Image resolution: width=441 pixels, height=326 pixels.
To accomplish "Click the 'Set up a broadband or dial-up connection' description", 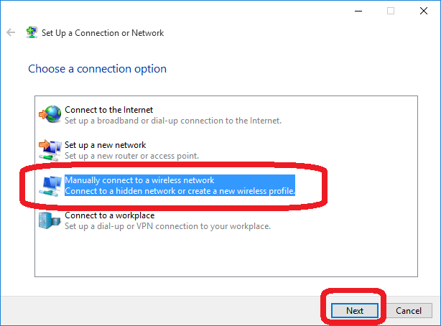I will [173, 121].
